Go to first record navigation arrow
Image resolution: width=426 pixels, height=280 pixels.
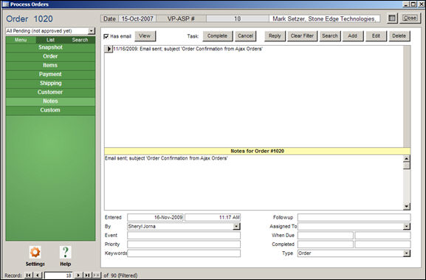pos(28,276)
